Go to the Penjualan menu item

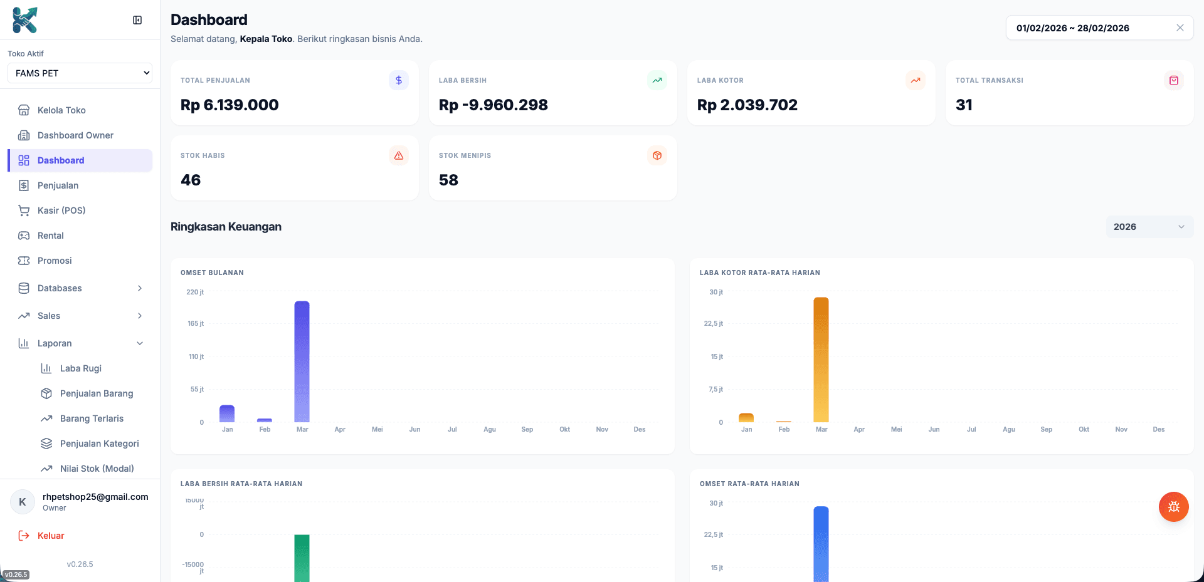tap(58, 185)
